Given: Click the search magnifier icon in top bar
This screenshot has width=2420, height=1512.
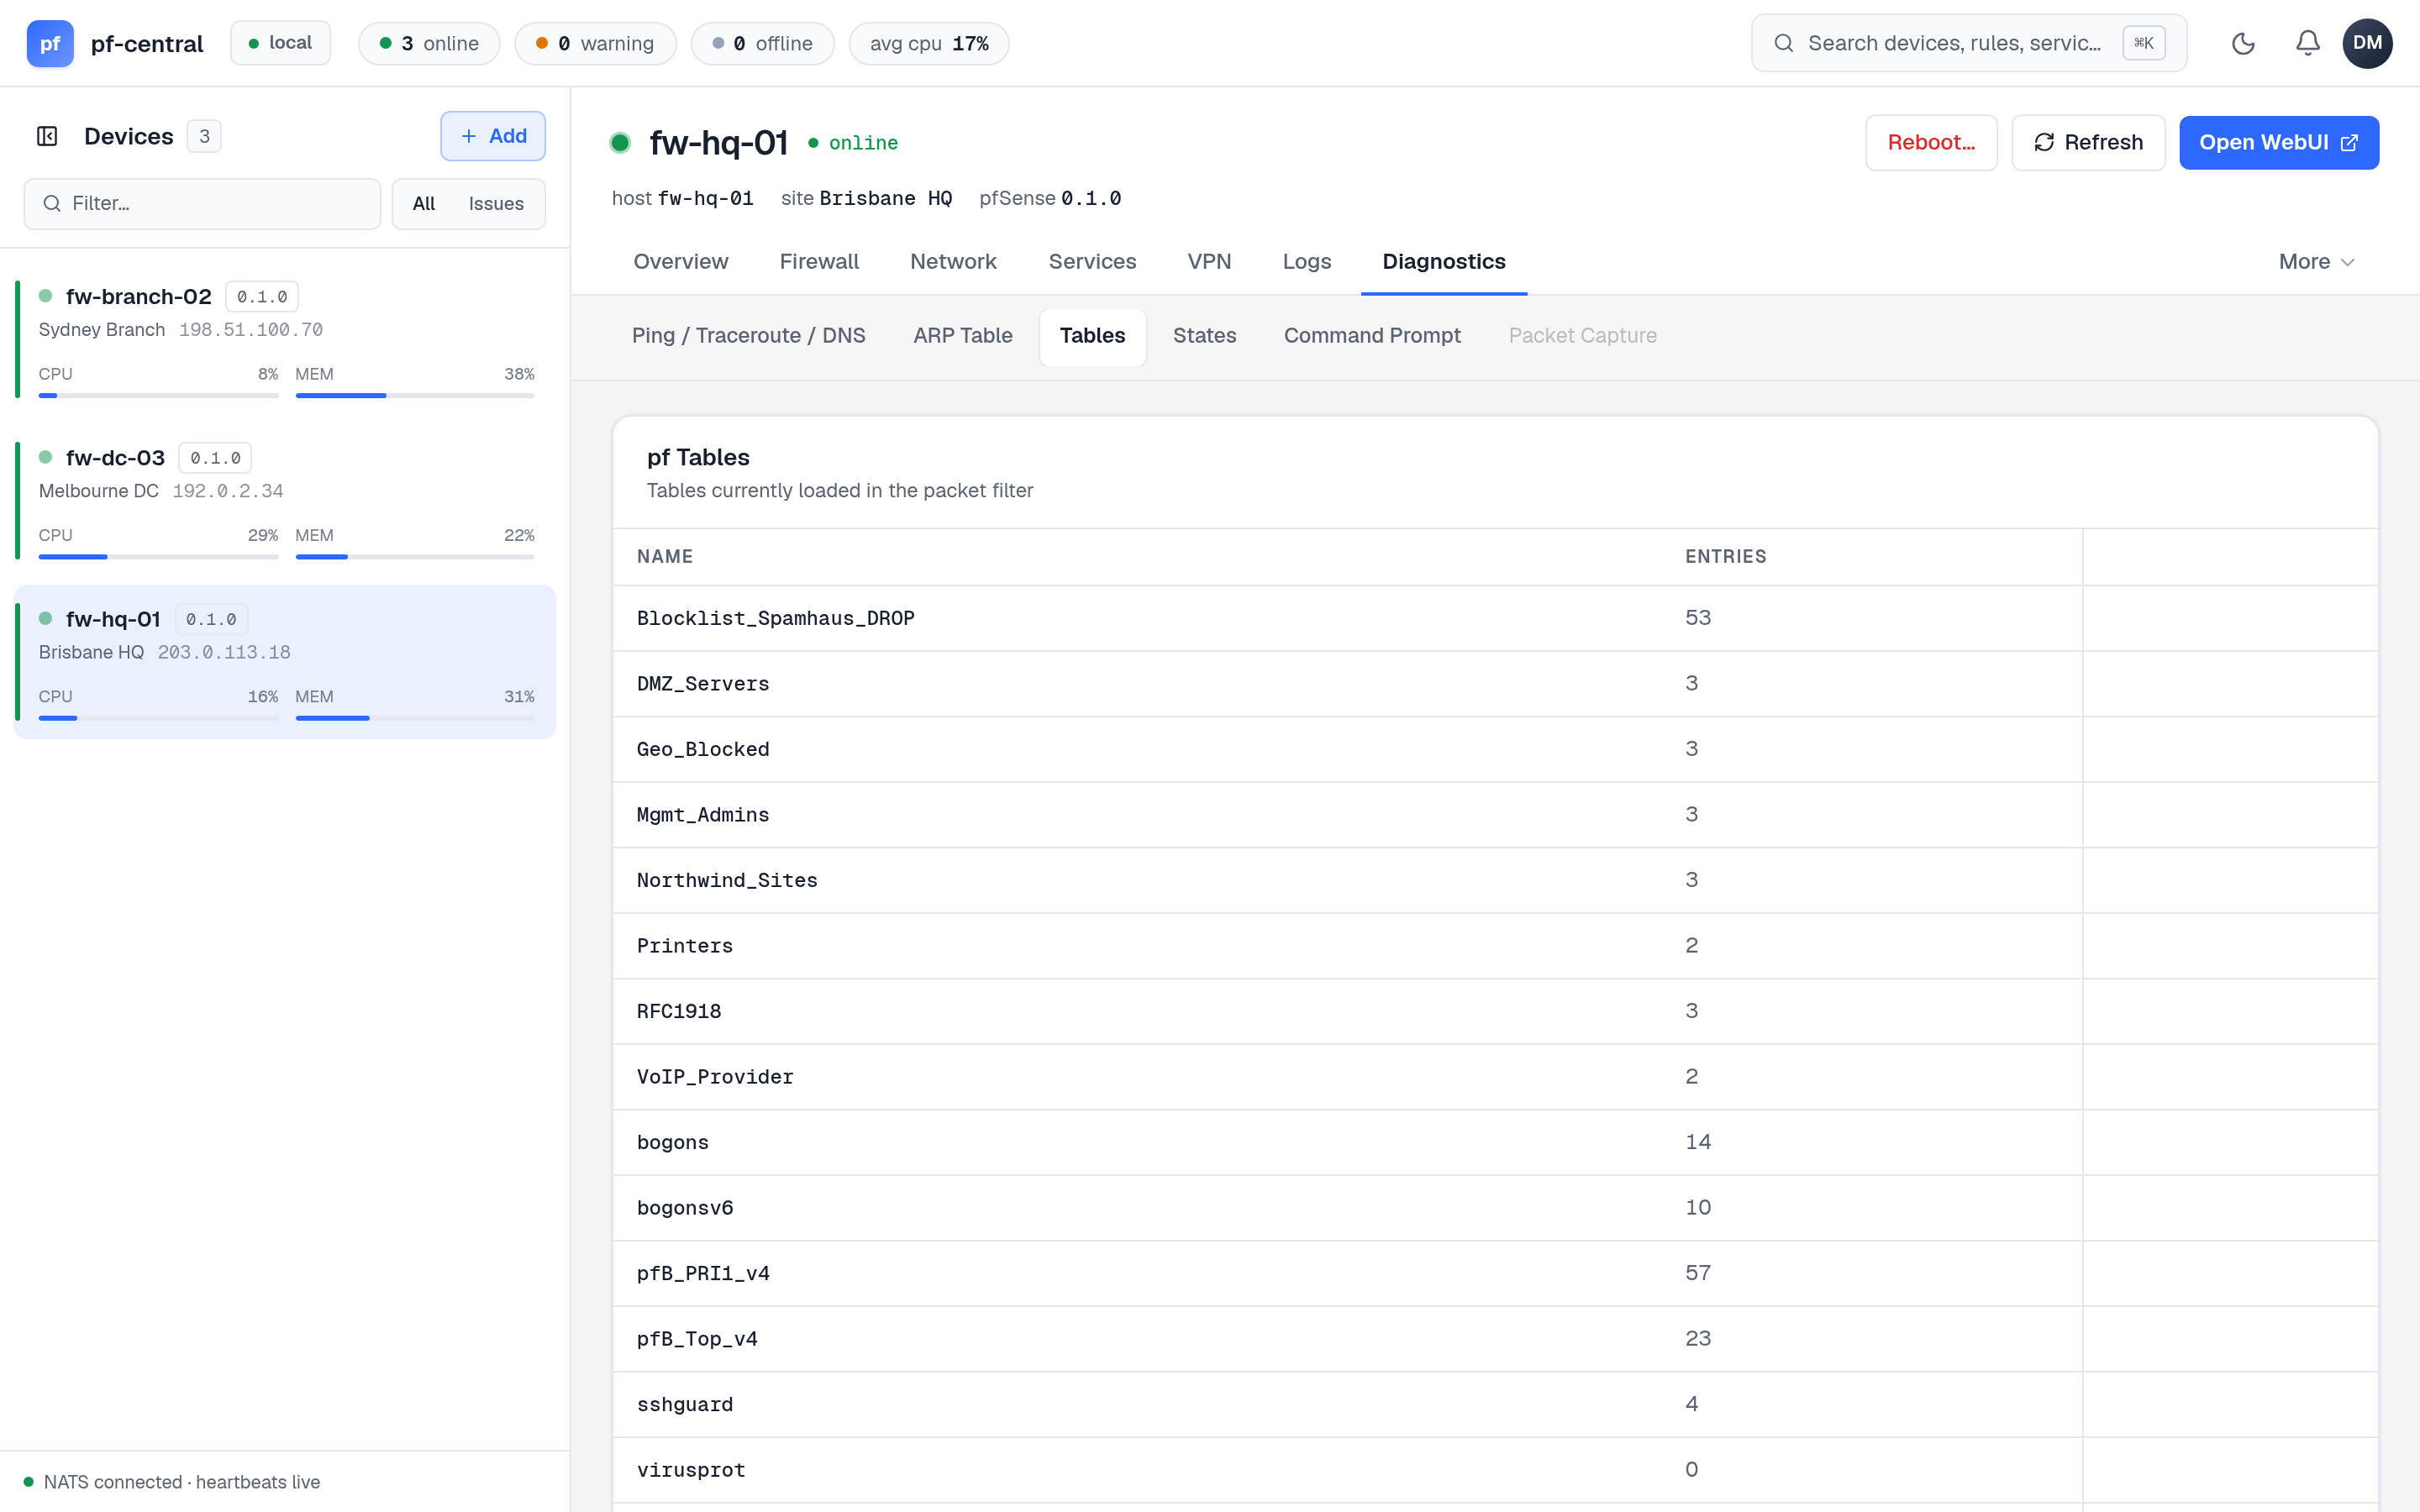Looking at the screenshot, I should point(1783,43).
